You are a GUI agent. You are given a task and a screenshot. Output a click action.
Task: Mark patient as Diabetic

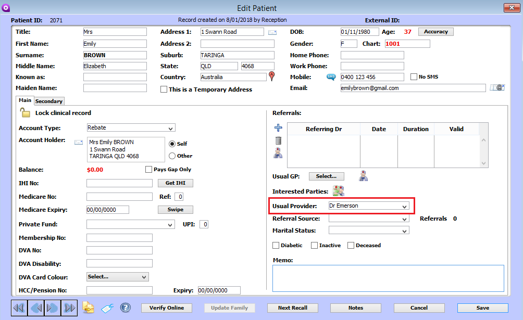[276, 246]
